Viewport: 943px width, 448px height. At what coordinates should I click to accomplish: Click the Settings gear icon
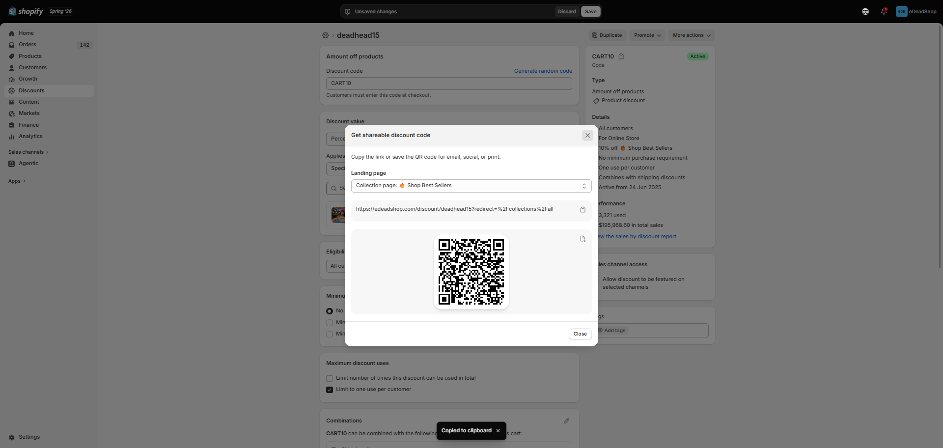[12, 437]
